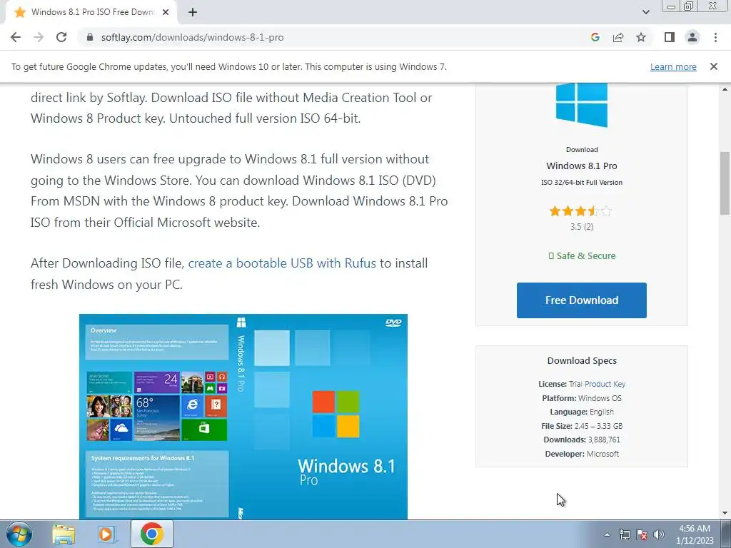Click the 3.5 (2) rating text
Image resolution: width=731 pixels, height=548 pixels.
point(582,227)
